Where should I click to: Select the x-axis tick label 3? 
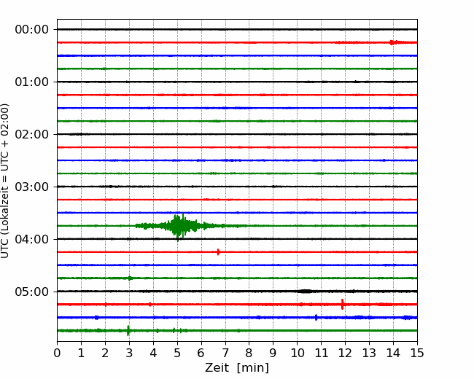129,353
